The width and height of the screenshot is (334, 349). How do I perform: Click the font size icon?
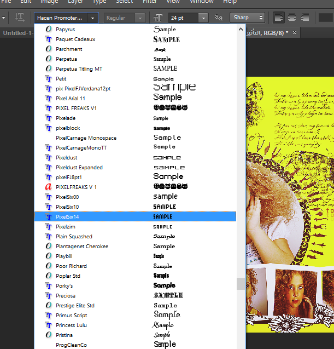coord(159,18)
